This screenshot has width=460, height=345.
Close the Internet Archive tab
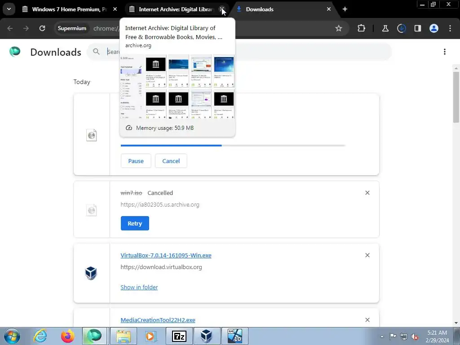point(222,9)
